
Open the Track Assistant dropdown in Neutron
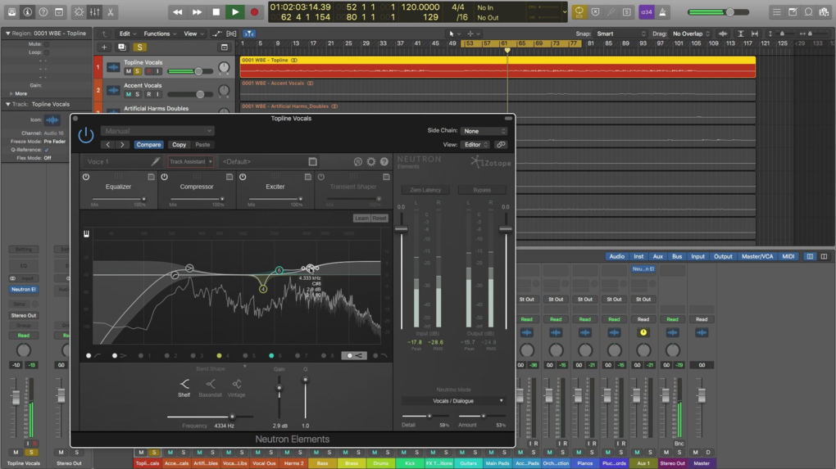190,162
